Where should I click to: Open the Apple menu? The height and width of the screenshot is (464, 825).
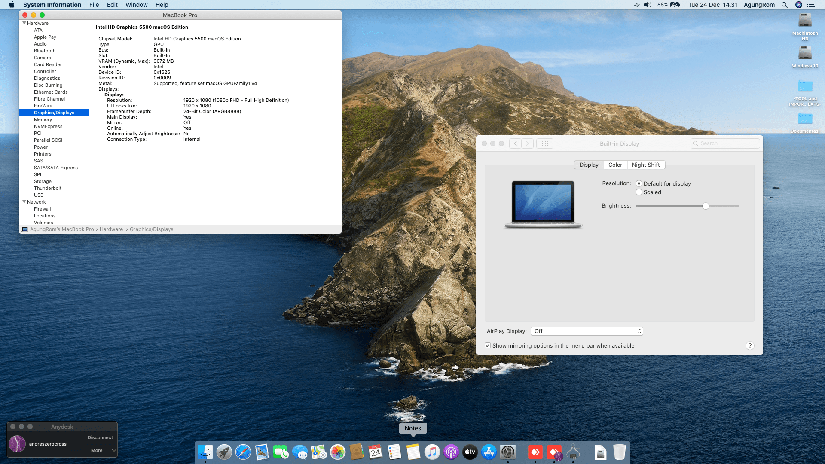point(12,5)
